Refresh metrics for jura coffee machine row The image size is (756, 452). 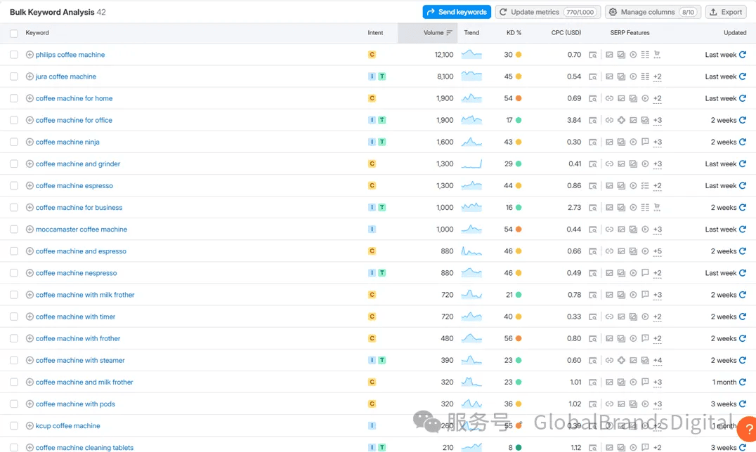743,76
